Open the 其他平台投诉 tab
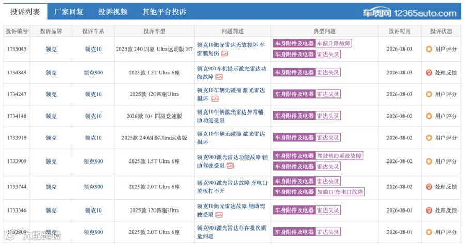The width and height of the screenshot is (465, 244). click(x=164, y=12)
